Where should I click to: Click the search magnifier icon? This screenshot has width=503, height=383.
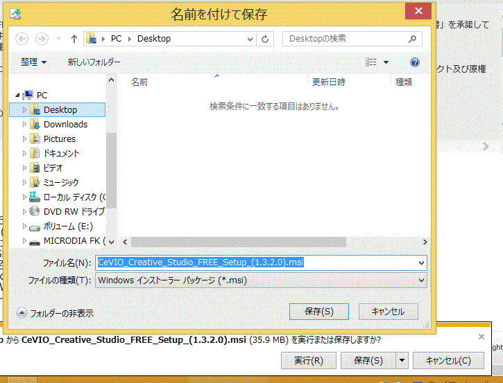(x=413, y=39)
